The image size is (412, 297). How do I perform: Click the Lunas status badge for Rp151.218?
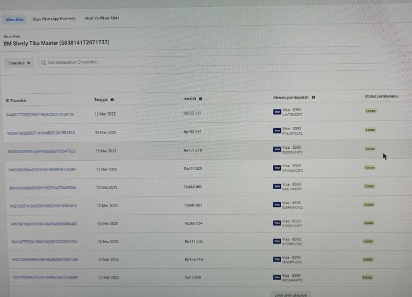(x=370, y=148)
